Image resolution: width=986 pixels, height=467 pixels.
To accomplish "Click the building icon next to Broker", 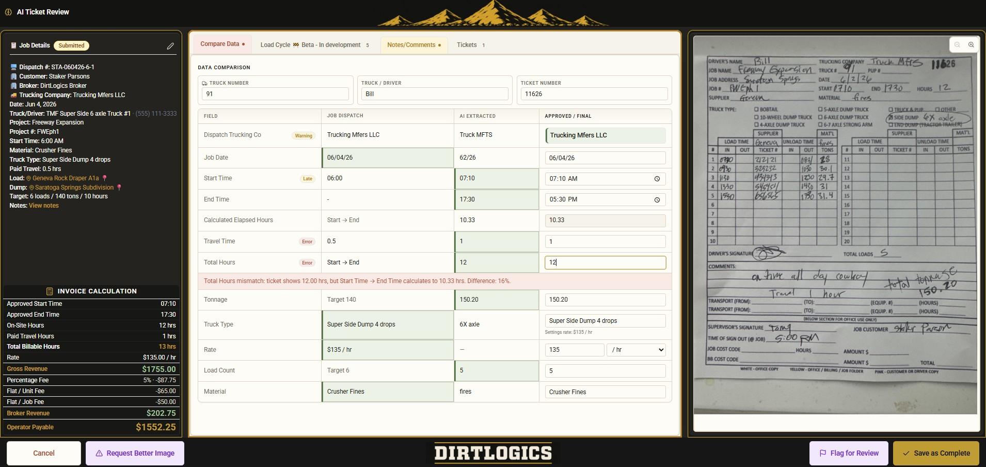I will tap(13, 86).
